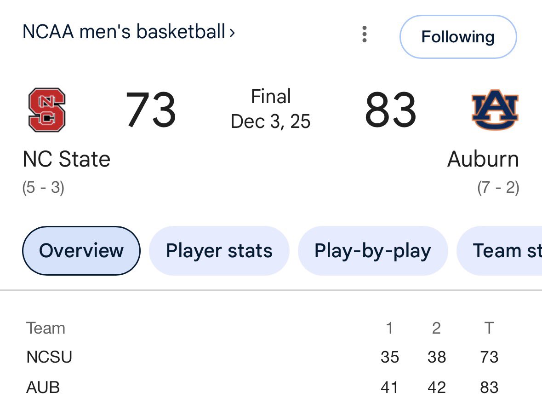Screen dimensions: 542x410
Task: Click the Auburn Tigers logo
Action: [x=495, y=110]
